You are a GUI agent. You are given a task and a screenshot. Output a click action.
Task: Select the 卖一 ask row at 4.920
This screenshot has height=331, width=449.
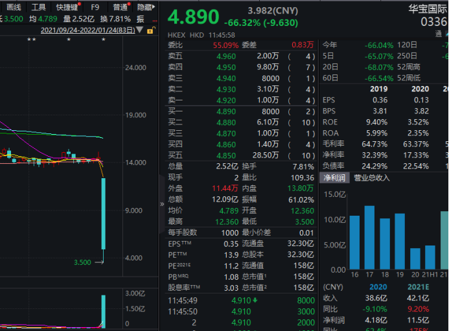pyautogui.click(x=240, y=100)
